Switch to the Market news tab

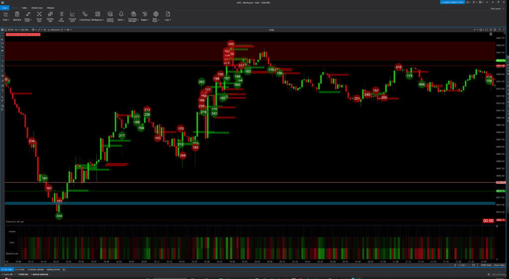tap(37, 8)
